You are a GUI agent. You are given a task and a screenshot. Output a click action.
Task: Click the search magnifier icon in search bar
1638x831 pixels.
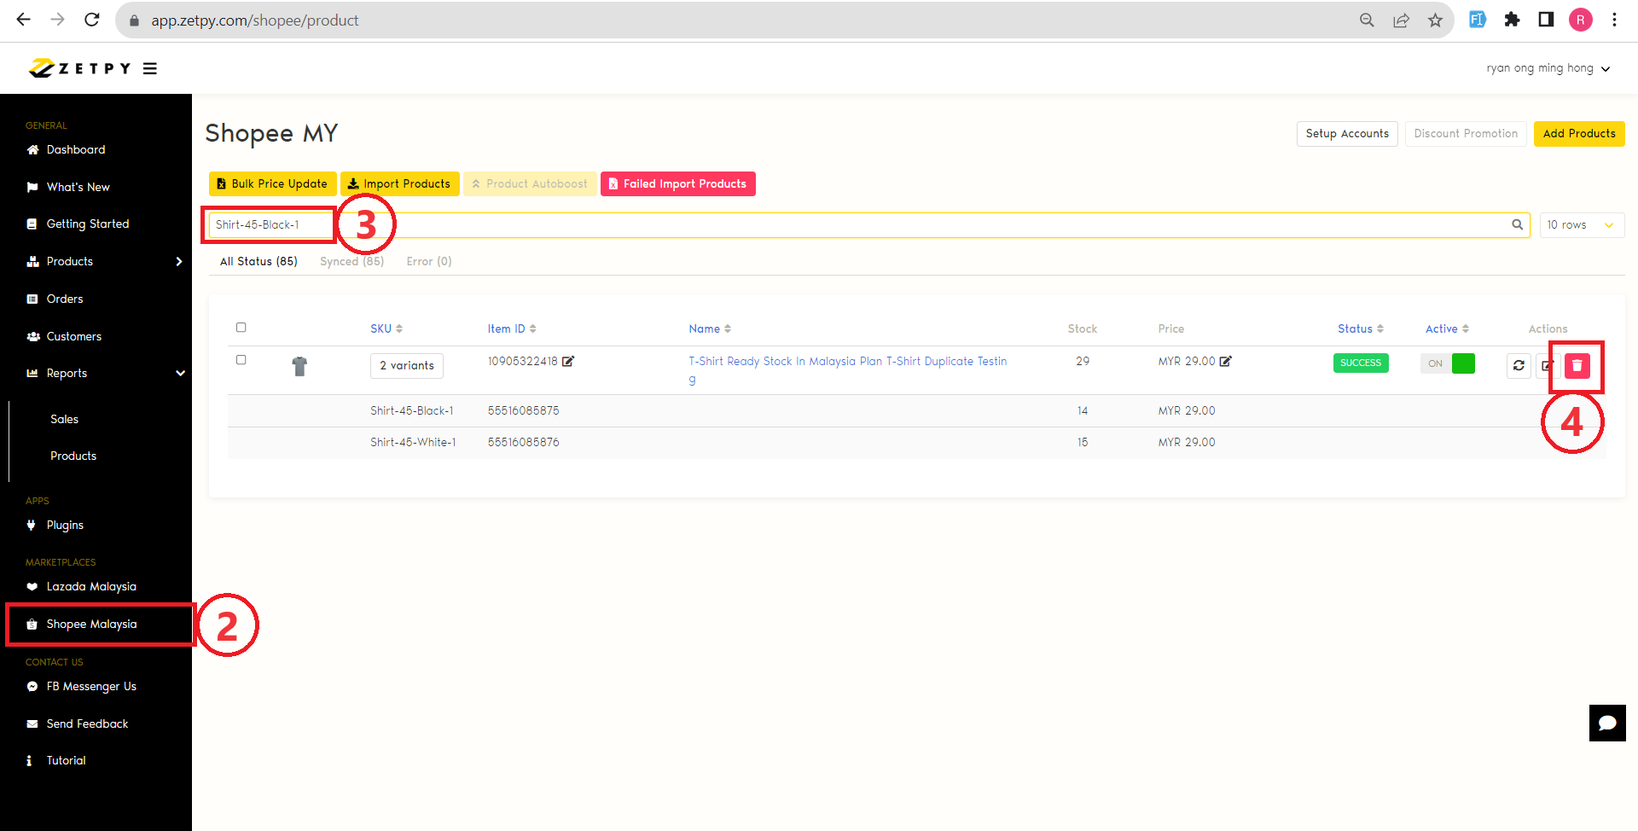pos(1517,225)
